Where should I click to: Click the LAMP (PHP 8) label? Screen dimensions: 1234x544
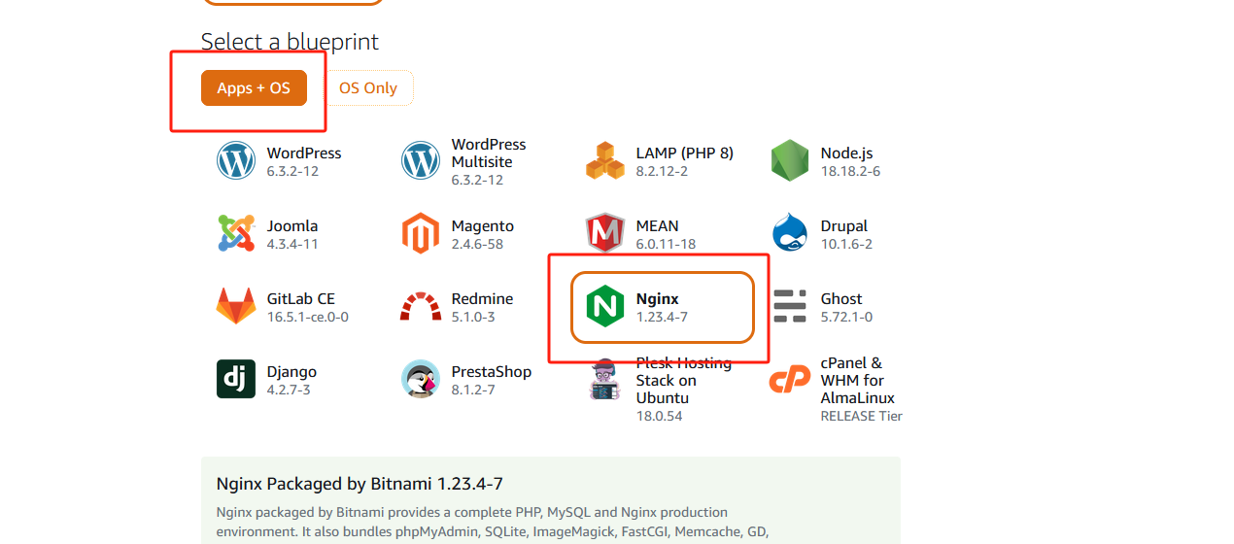coord(685,153)
